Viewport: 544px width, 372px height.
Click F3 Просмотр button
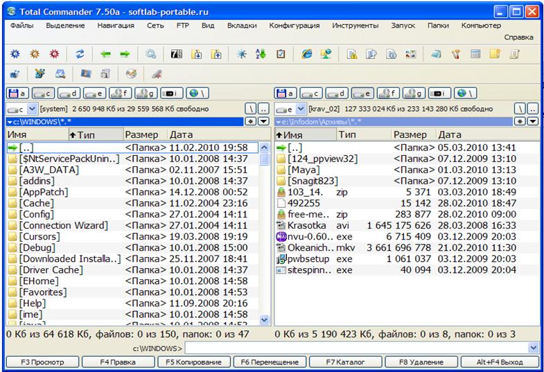click(x=42, y=362)
